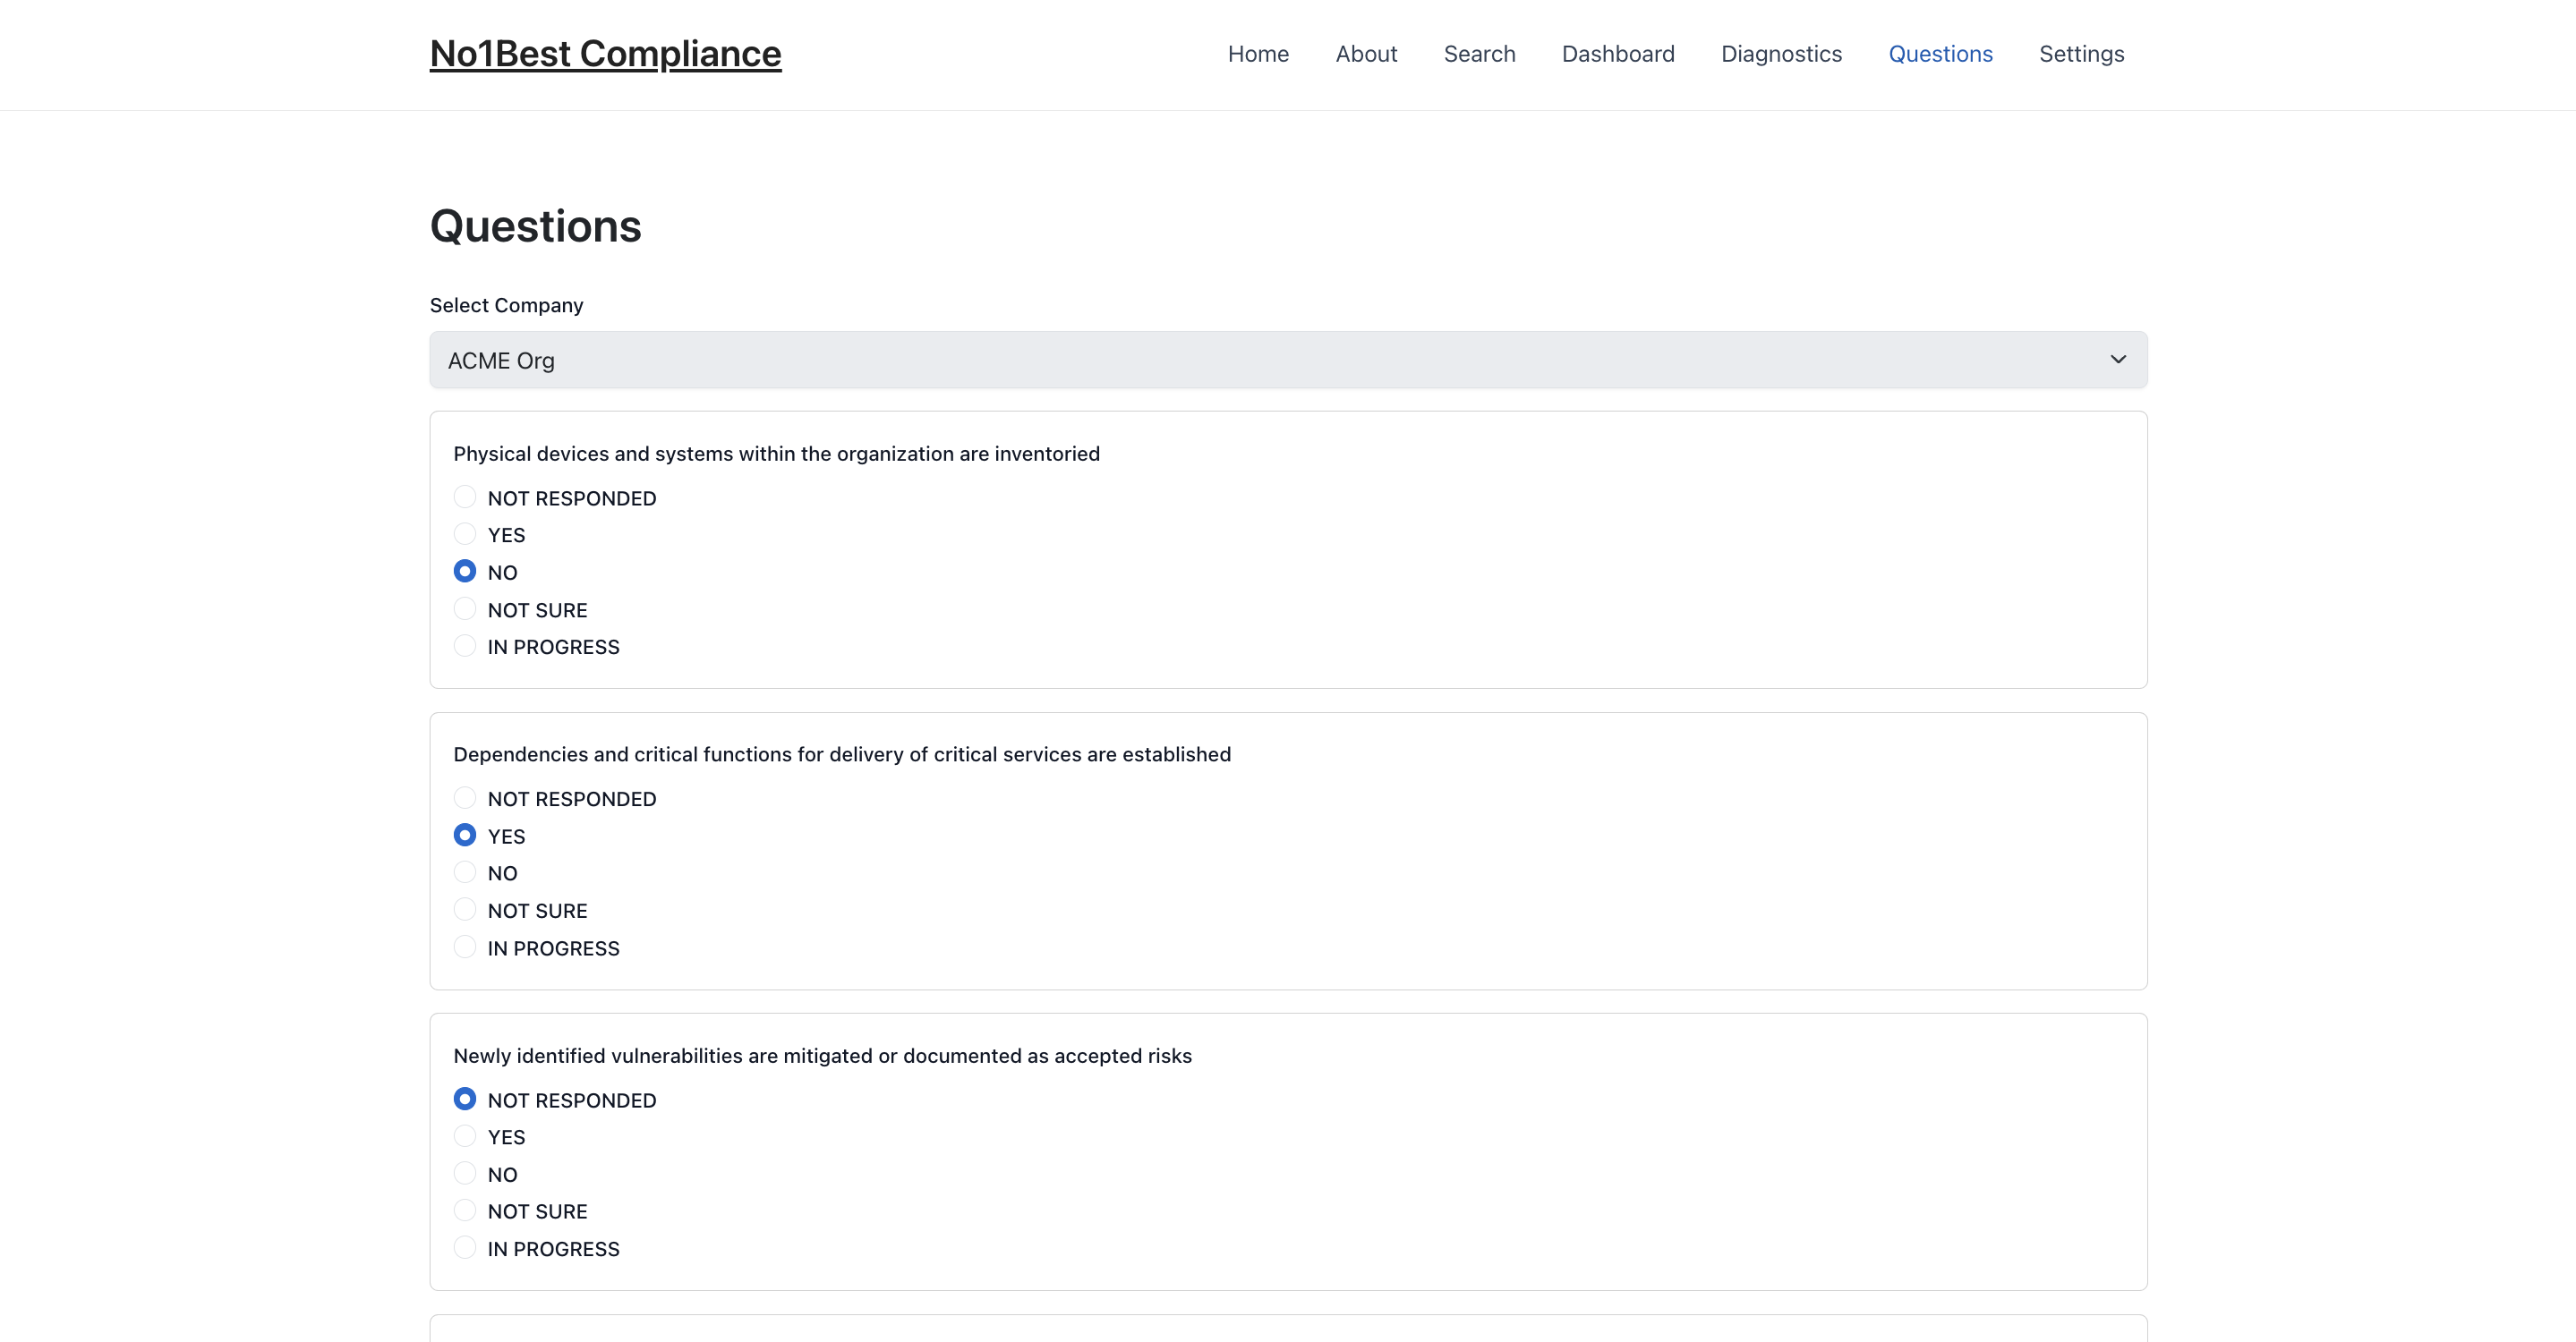Select NOT RESPONDED for physical devices question

click(465, 497)
